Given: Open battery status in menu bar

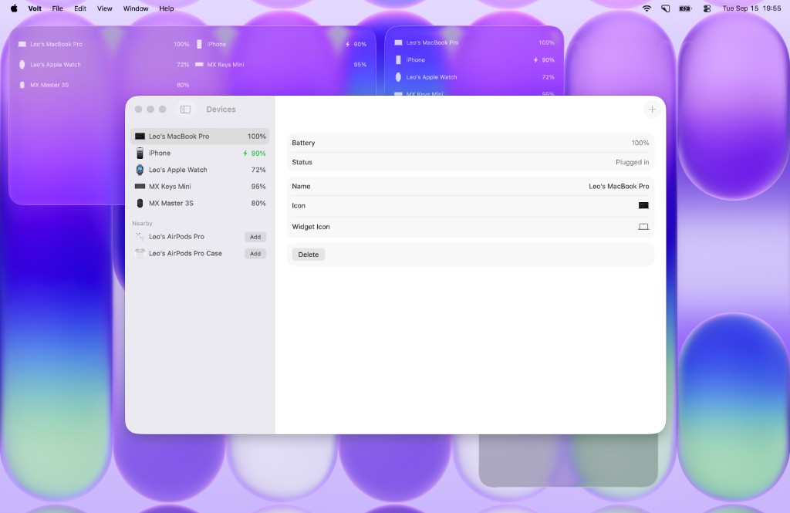Looking at the screenshot, I should point(686,8).
